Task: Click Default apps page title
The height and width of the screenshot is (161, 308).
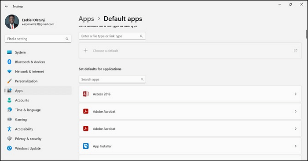Action: click(123, 19)
